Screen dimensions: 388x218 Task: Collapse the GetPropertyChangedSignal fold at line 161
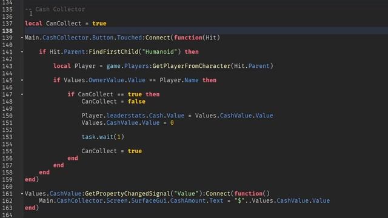click(x=22, y=194)
